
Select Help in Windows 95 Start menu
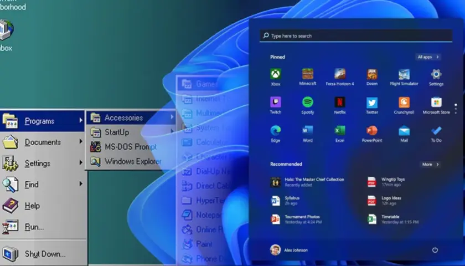tap(42, 206)
